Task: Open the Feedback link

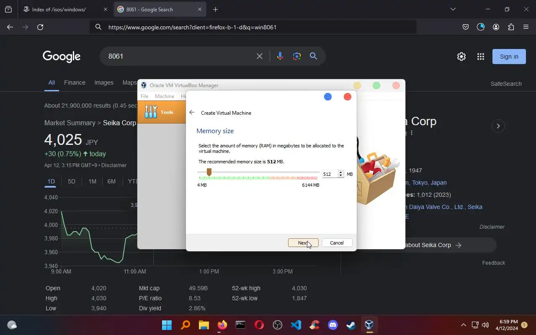Action: click(494, 263)
